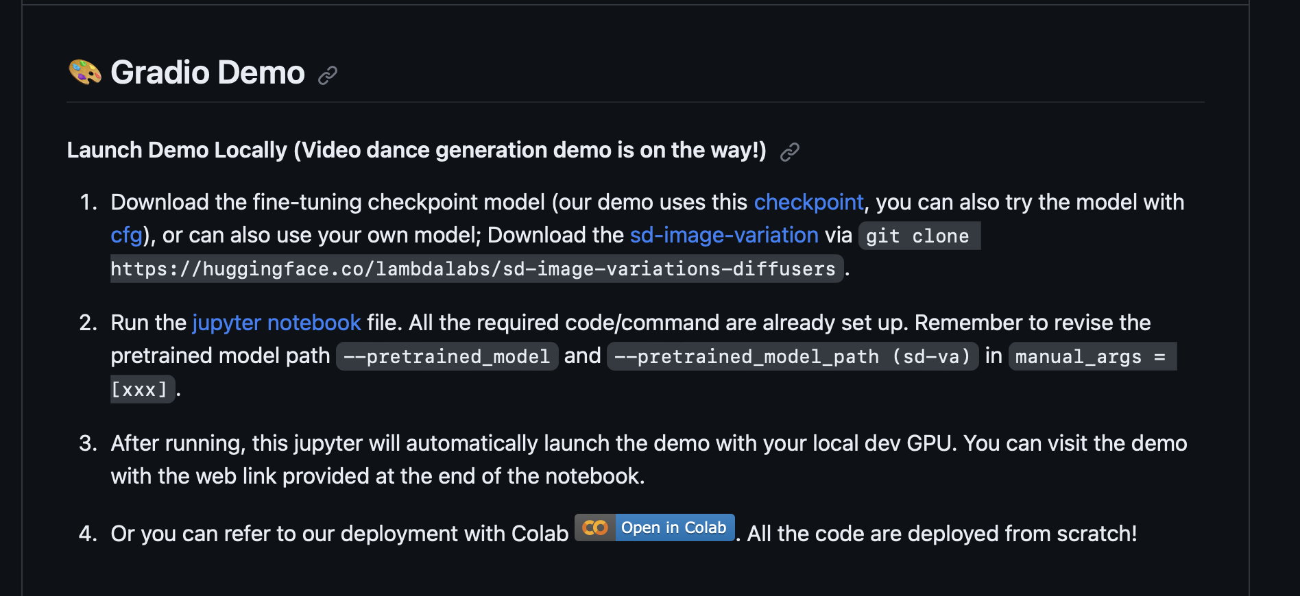Viewport: 1300px width, 596px height.
Task: Follow the sd-image-variation link
Action: click(724, 235)
